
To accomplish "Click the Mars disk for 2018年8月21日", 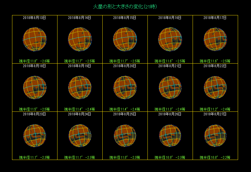I will [170, 87].
